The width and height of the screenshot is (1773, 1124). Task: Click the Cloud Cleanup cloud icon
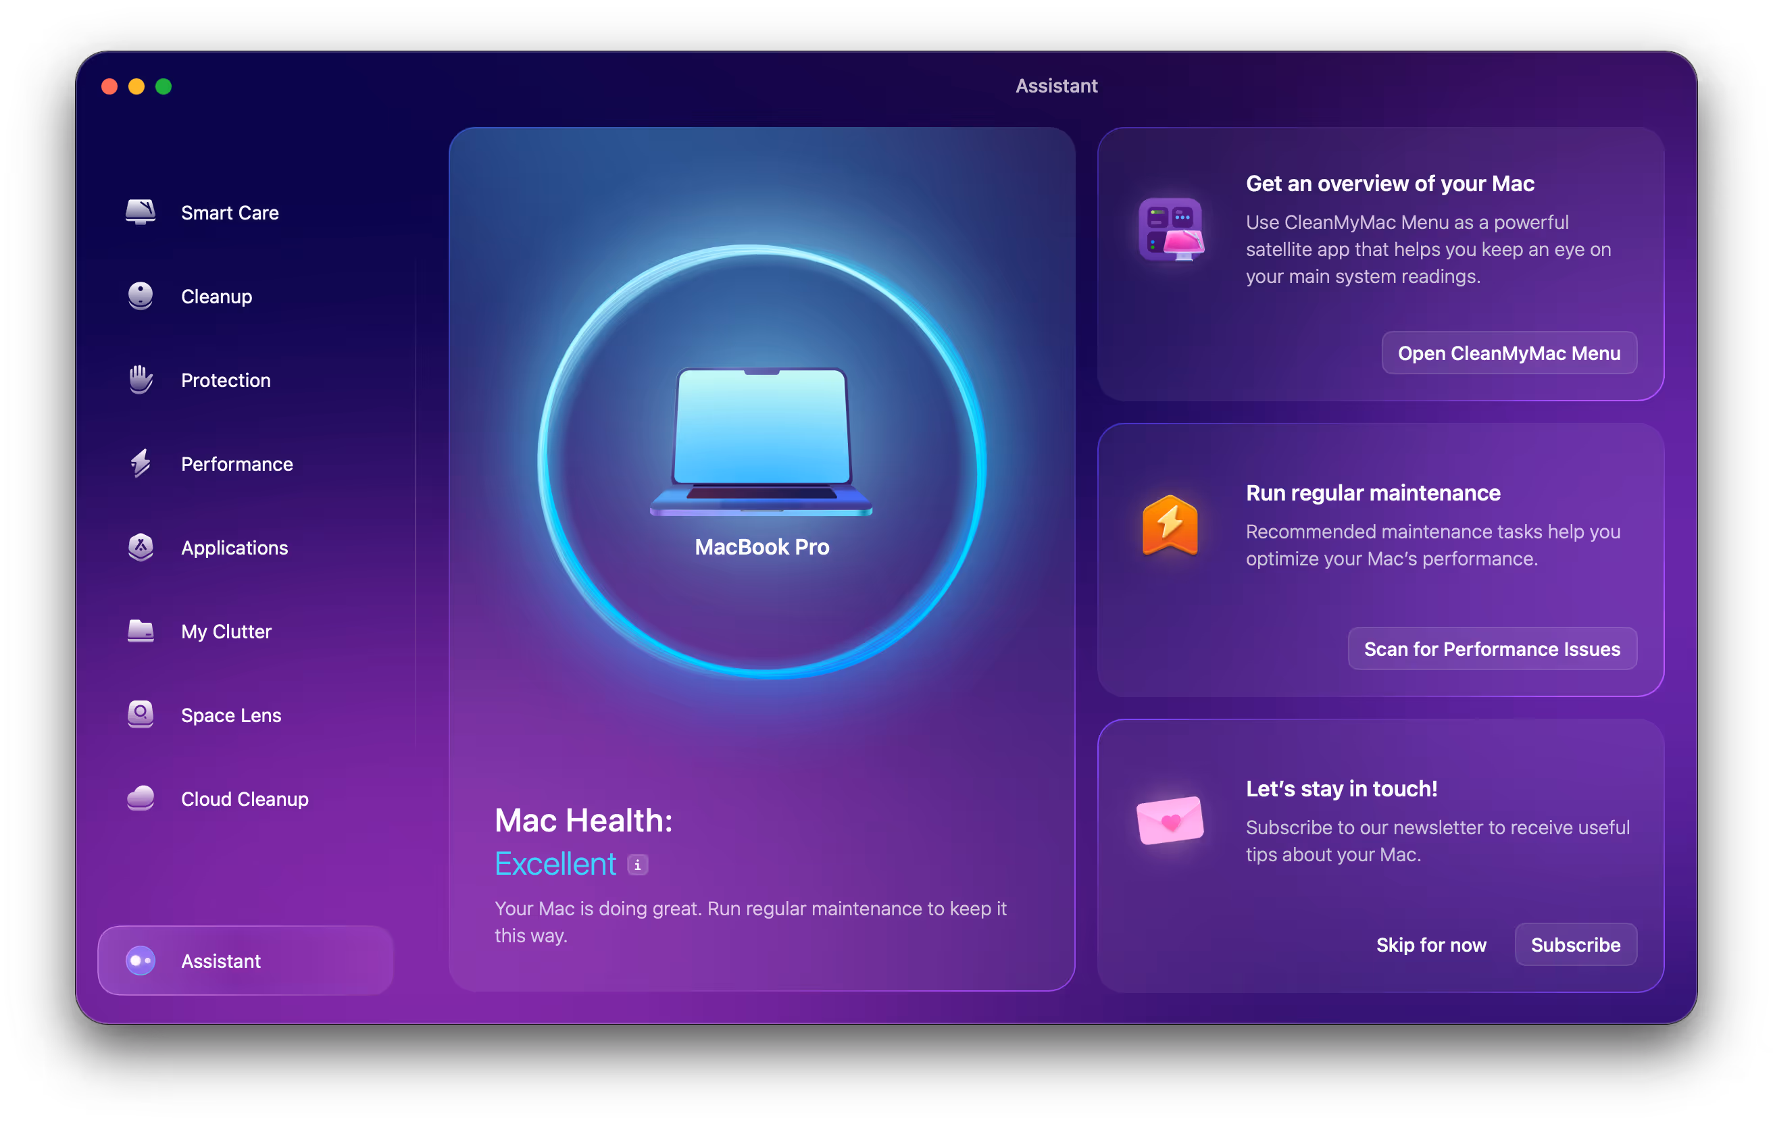[x=140, y=798]
